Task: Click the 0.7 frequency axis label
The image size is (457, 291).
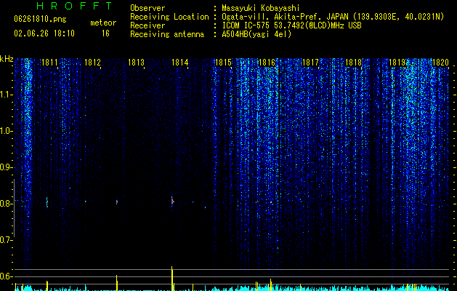Action: pyautogui.click(x=6, y=240)
